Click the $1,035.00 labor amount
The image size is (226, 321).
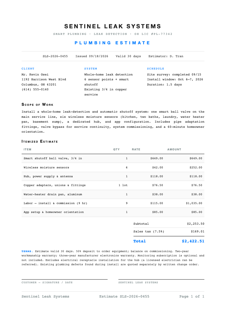[194, 203]
